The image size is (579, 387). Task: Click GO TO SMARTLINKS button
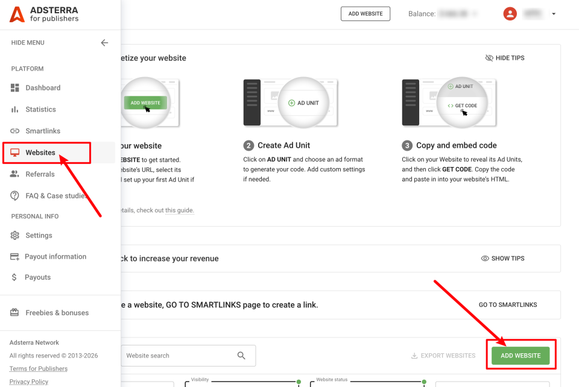click(x=508, y=305)
